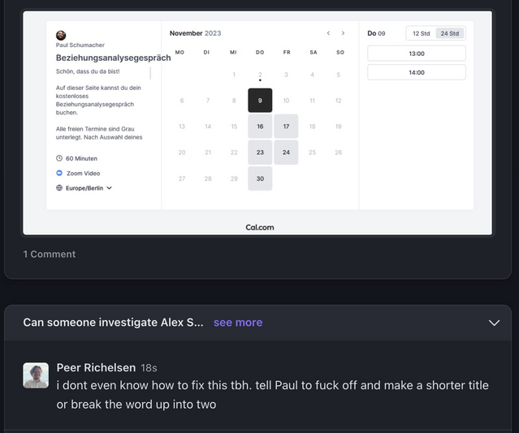Switch time format to 24 Std
This screenshot has width=519, height=433.
(448, 33)
